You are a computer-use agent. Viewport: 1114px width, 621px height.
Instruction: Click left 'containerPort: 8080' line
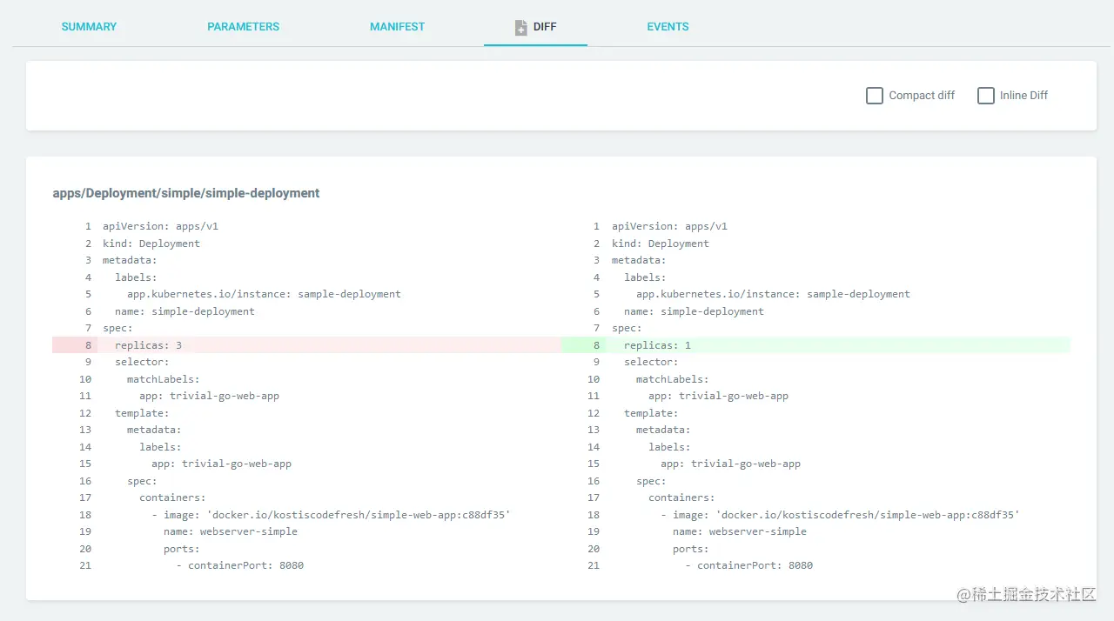(239, 565)
